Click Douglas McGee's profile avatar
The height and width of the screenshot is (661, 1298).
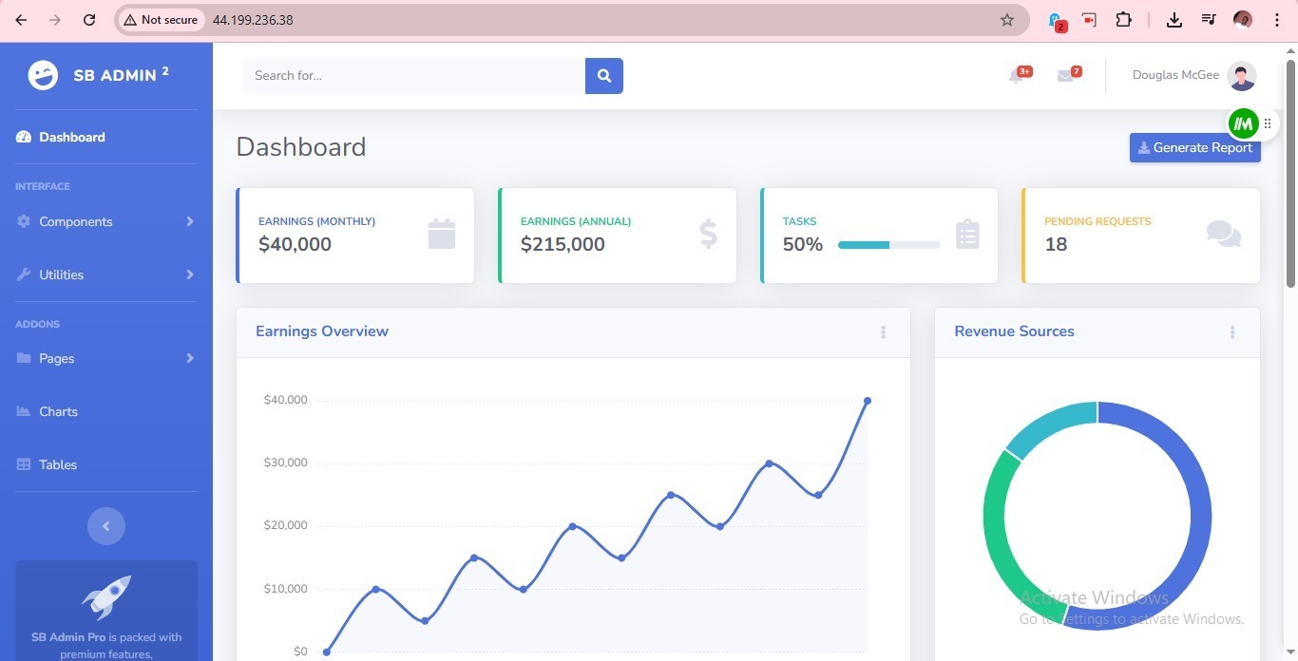(1242, 76)
